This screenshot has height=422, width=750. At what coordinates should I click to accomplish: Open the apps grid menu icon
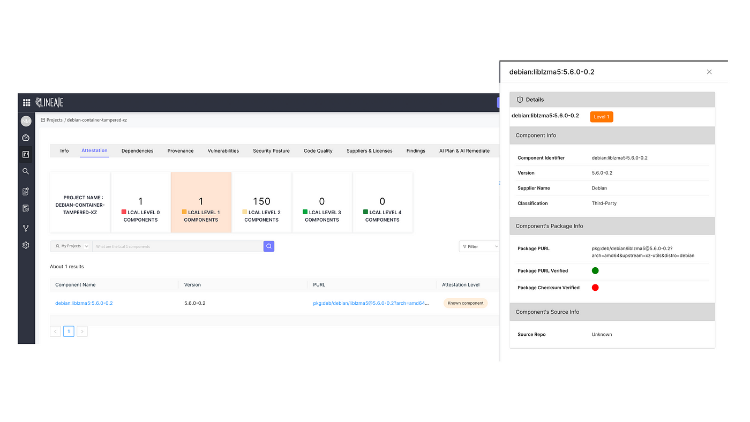(x=26, y=102)
